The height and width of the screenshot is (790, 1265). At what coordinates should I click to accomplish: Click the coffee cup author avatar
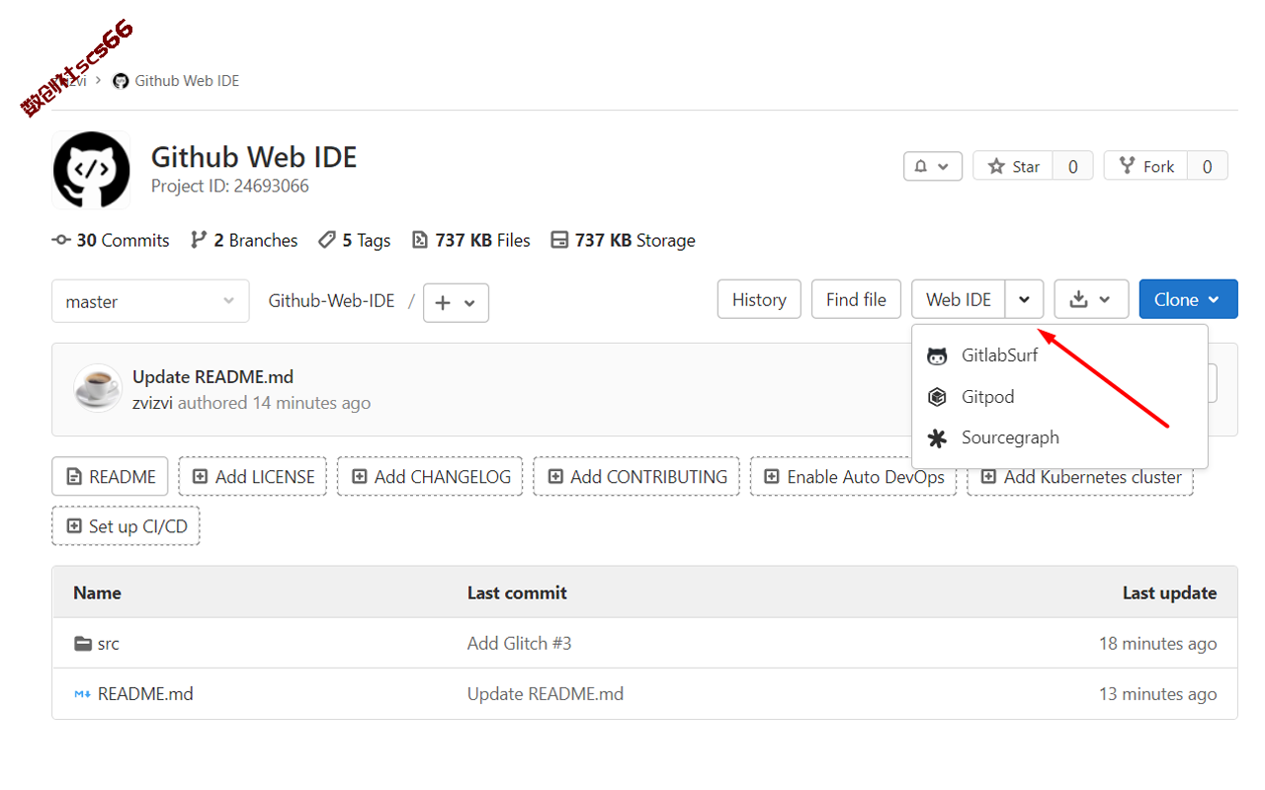[x=98, y=388]
